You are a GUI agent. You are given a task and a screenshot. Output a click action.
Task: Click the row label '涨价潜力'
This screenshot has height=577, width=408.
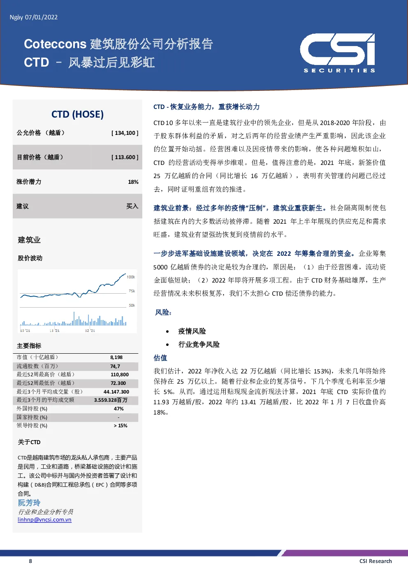29,182
